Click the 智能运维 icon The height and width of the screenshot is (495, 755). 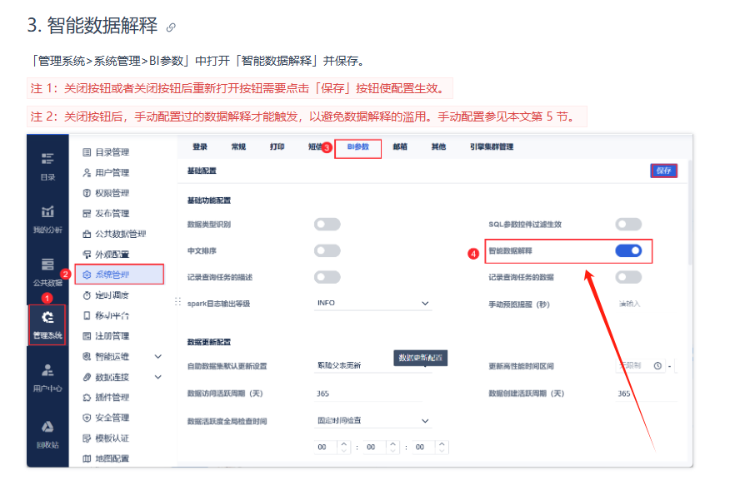(87, 357)
